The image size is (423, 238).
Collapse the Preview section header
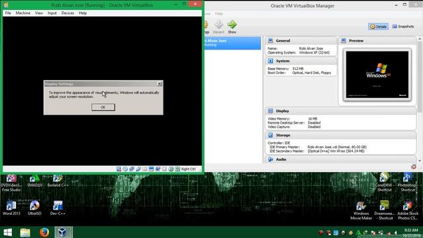pyautogui.click(x=377, y=40)
